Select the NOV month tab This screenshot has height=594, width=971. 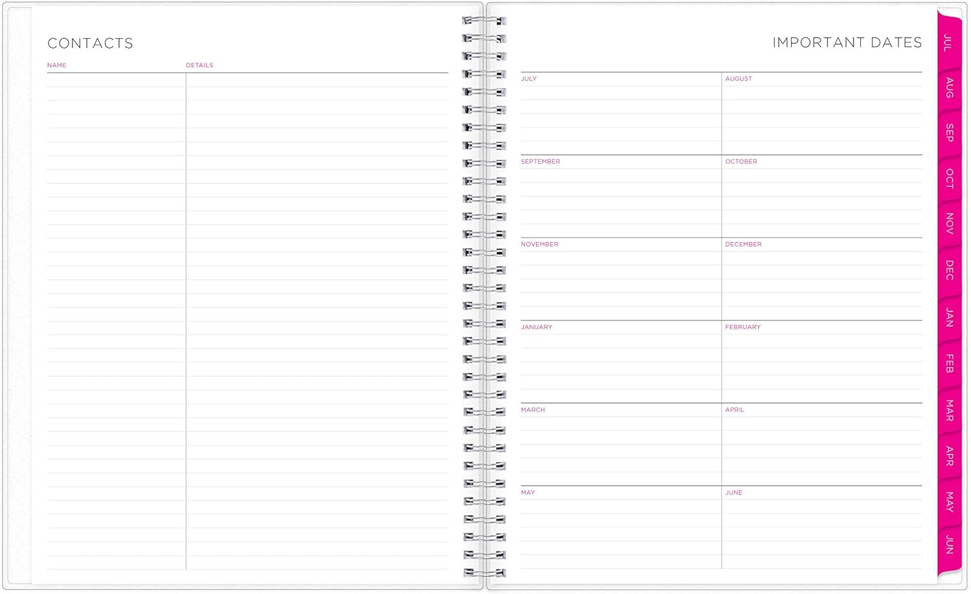click(949, 224)
